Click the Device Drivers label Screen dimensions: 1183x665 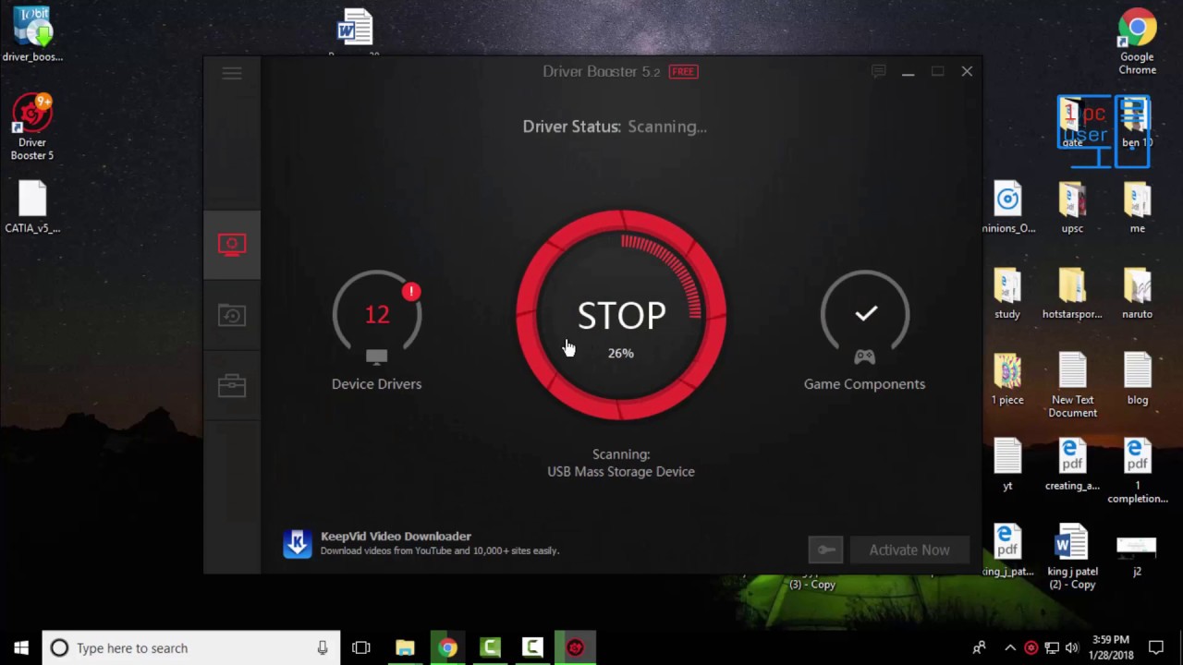click(376, 384)
